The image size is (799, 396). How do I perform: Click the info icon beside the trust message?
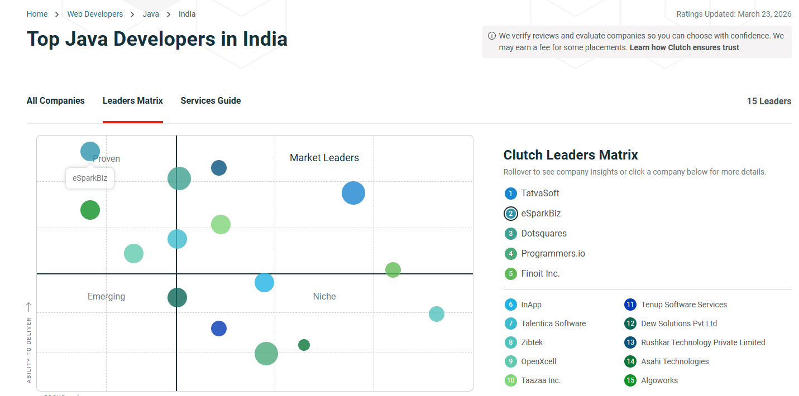491,35
